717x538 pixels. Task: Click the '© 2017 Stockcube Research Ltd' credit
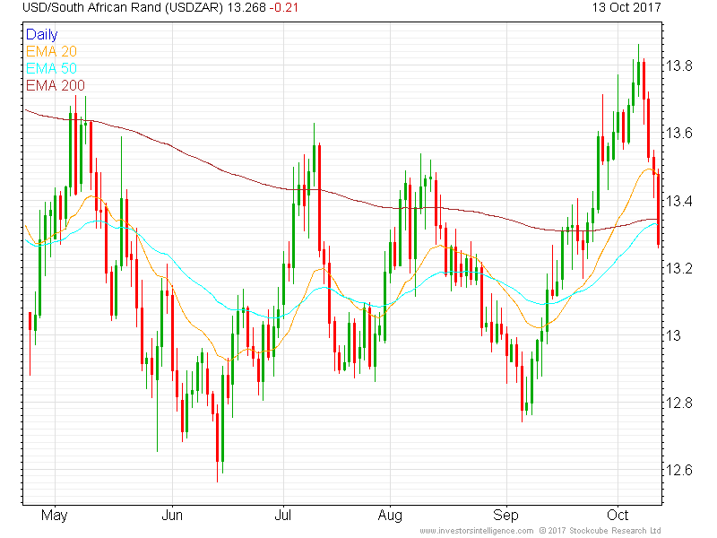click(600, 531)
